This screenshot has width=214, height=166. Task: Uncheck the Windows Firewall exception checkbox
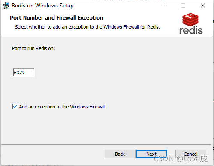coord(15,107)
